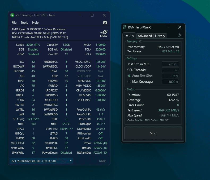Maximize the ZenTimings window
Image resolution: width=210 pixels, height=180 pixels.
coord(92,15)
